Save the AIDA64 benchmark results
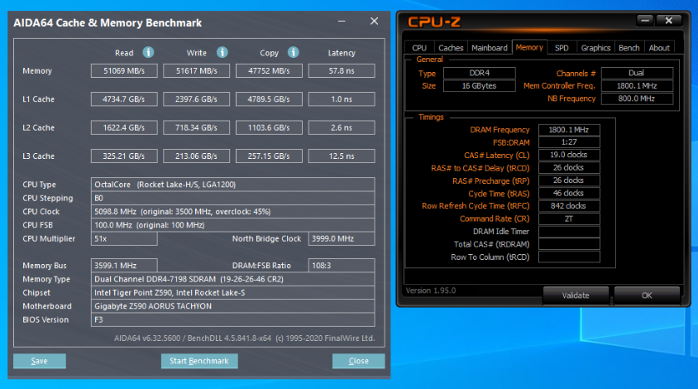Image resolution: width=698 pixels, height=389 pixels. point(39,361)
